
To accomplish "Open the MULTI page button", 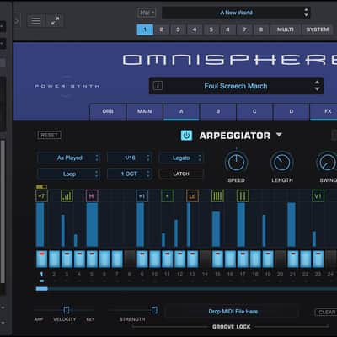I will (x=286, y=29).
